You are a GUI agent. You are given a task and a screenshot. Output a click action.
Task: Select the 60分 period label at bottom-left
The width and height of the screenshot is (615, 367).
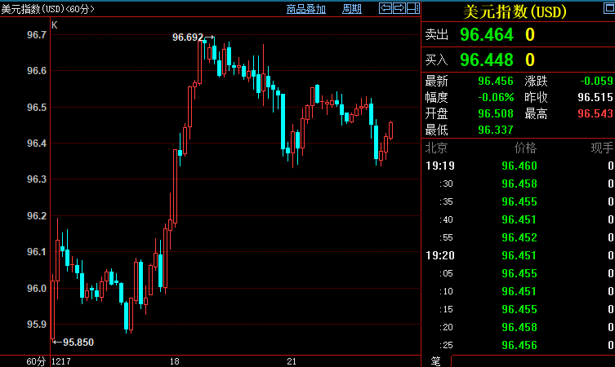point(36,360)
